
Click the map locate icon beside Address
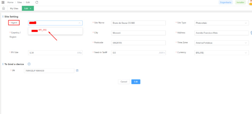coord(251,33)
